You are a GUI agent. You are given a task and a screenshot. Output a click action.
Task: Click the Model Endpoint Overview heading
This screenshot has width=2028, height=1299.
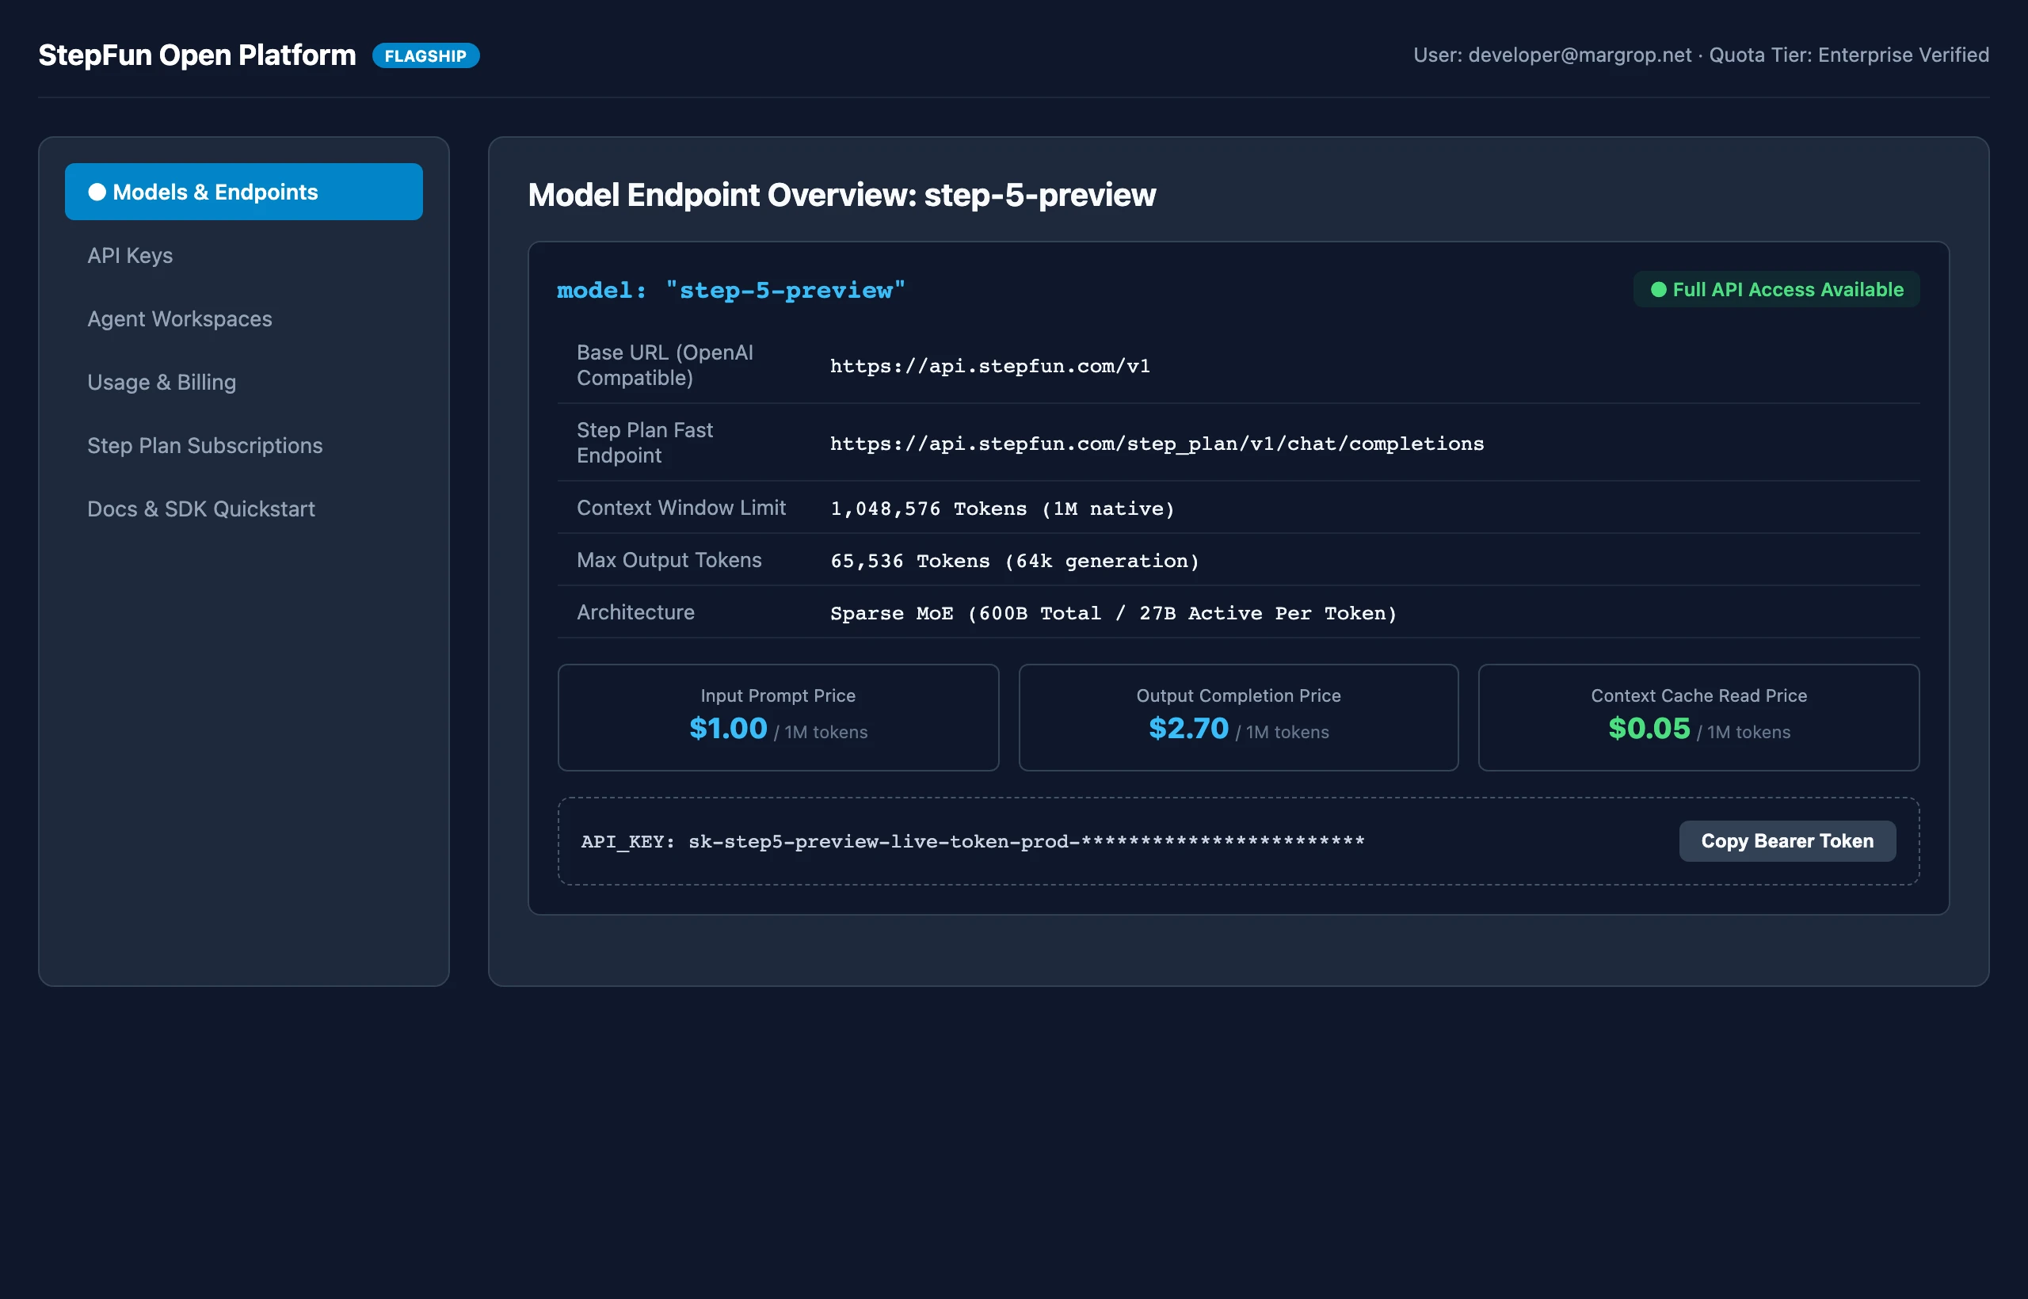coord(841,195)
